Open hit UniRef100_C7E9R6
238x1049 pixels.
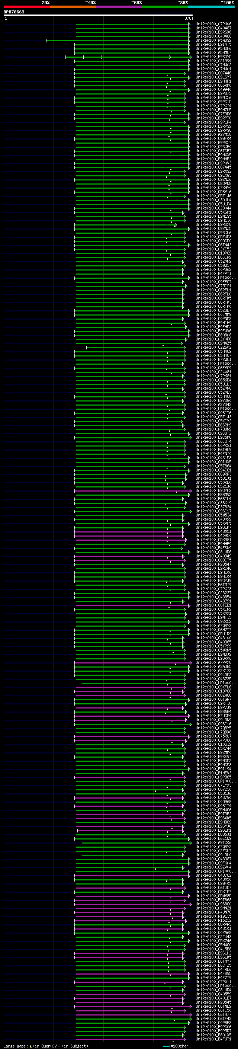pyautogui.click(x=213, y=114)
